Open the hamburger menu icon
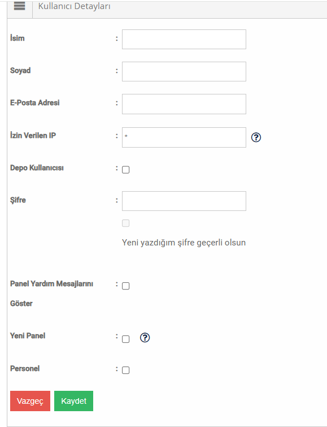 (19, 6)
